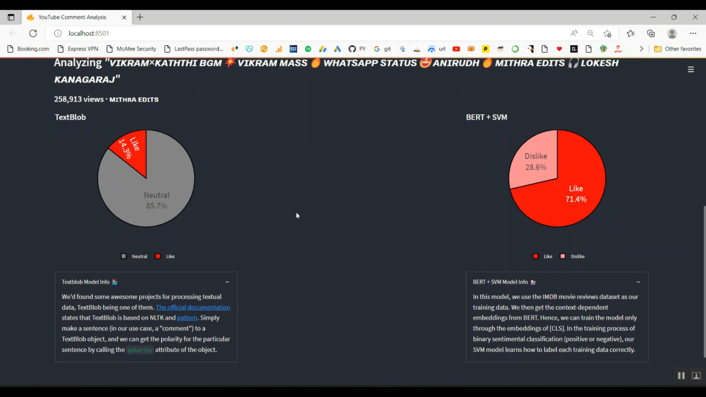This screenshot has width=706, height=397.
Task: Click the 'TextBlob' chart heading
Action: coord(70,117)
